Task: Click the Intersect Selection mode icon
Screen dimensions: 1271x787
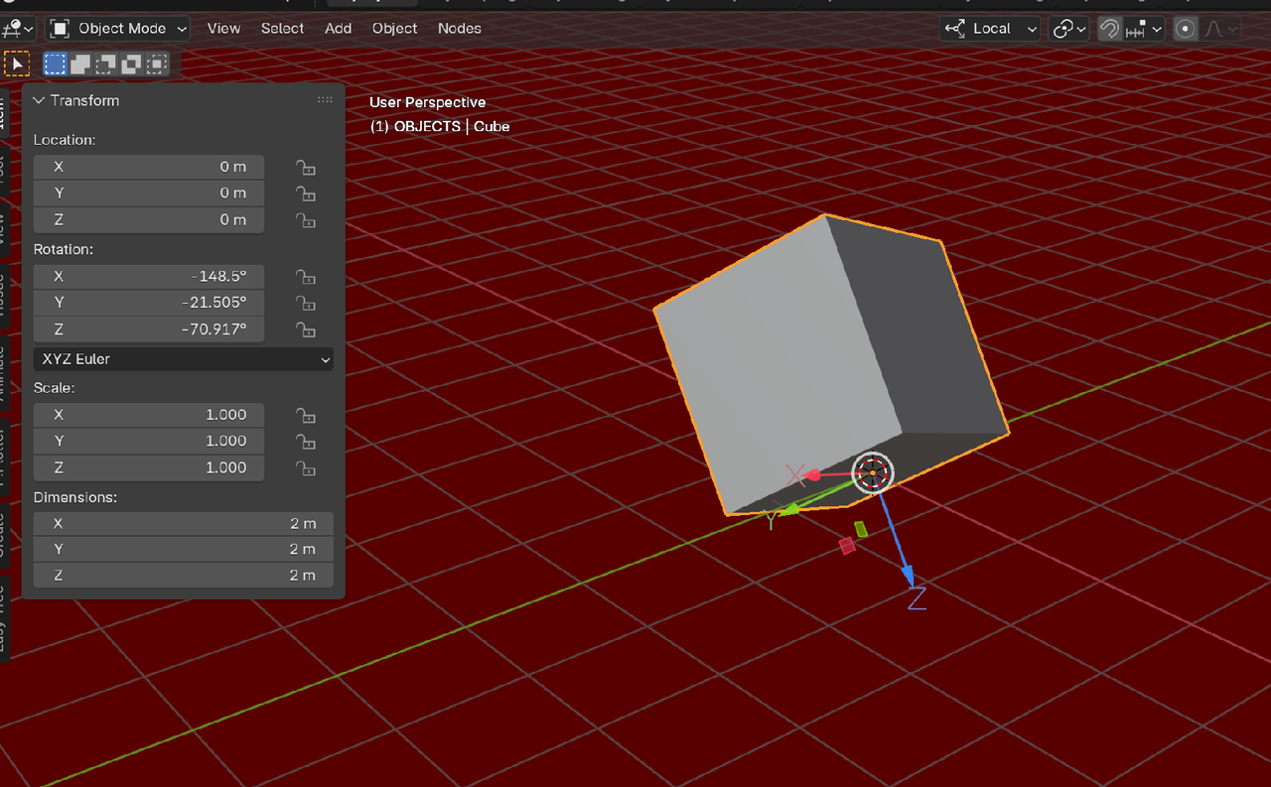Action: (156, 65)
